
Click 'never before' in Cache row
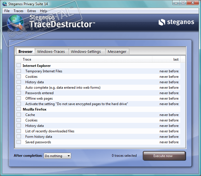[169, 115]
